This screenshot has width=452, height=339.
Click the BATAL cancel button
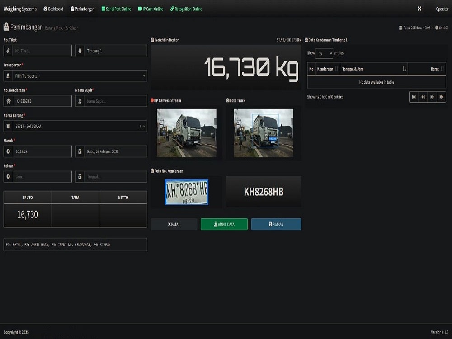pyautogui.click(x=174, y=224)
